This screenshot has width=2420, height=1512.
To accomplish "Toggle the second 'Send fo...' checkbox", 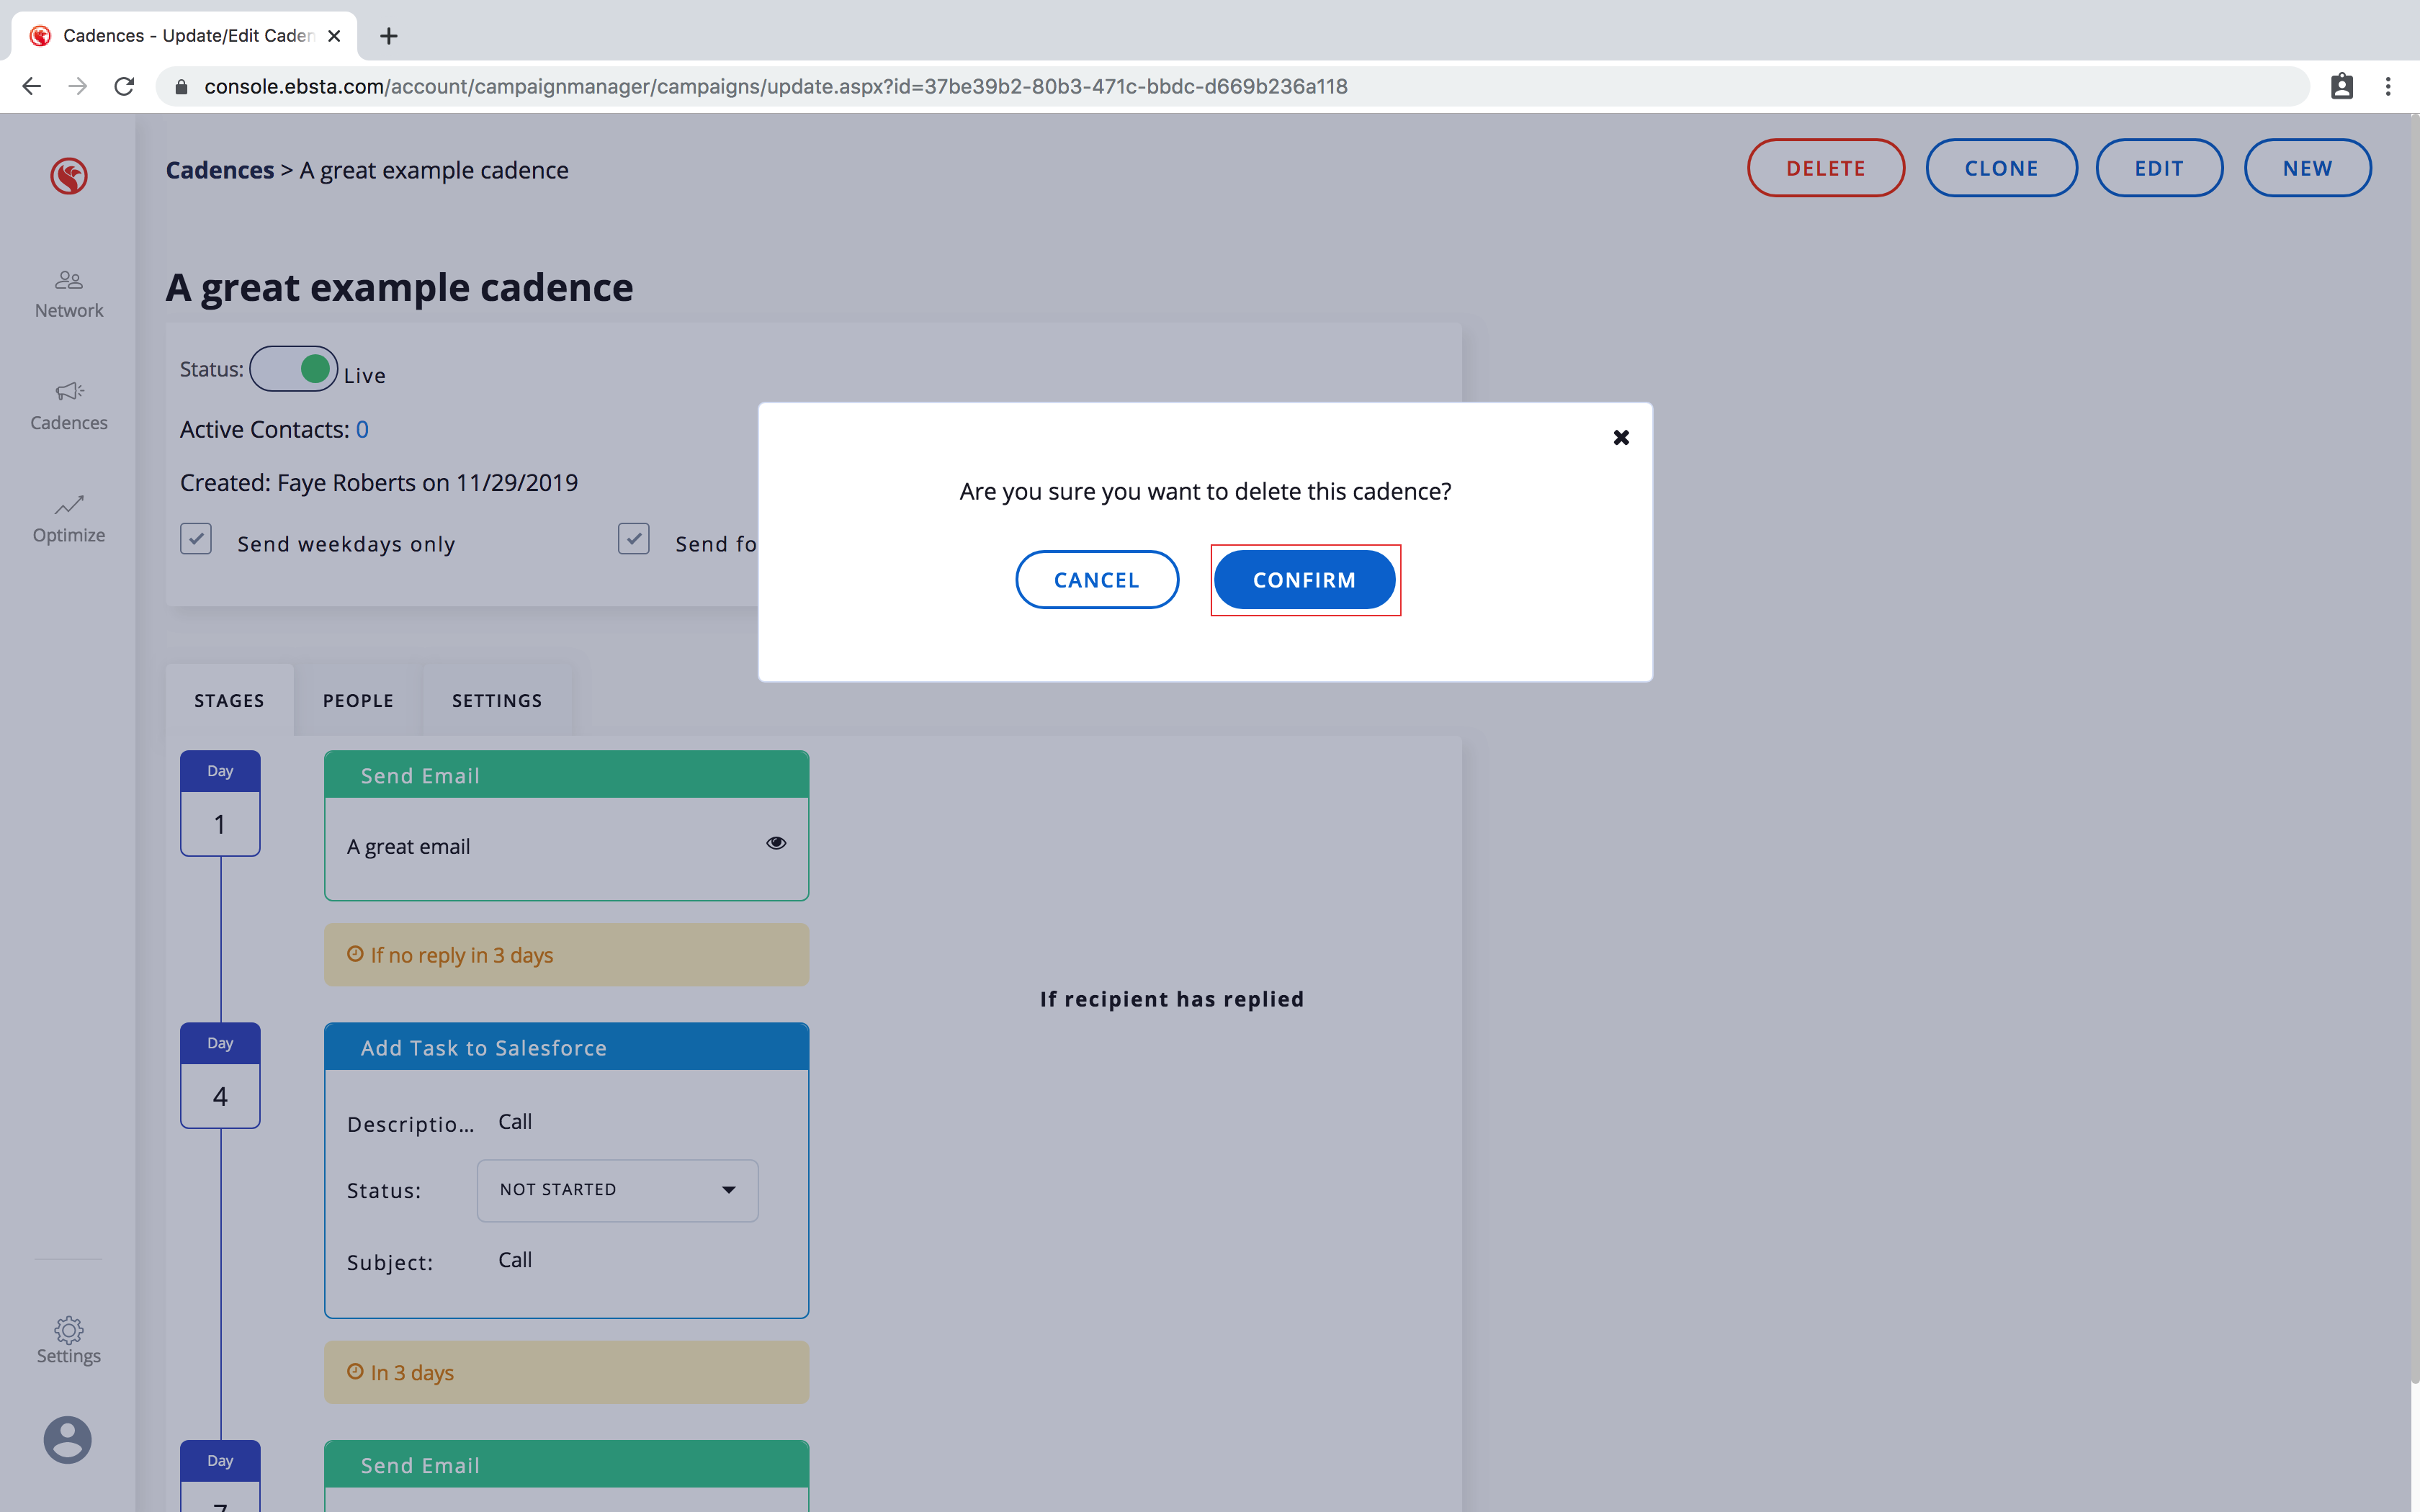I will (x=634, y=539).
